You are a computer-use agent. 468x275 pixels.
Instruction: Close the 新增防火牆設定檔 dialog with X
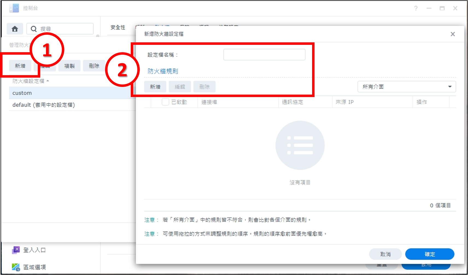(x=453, y=34)
